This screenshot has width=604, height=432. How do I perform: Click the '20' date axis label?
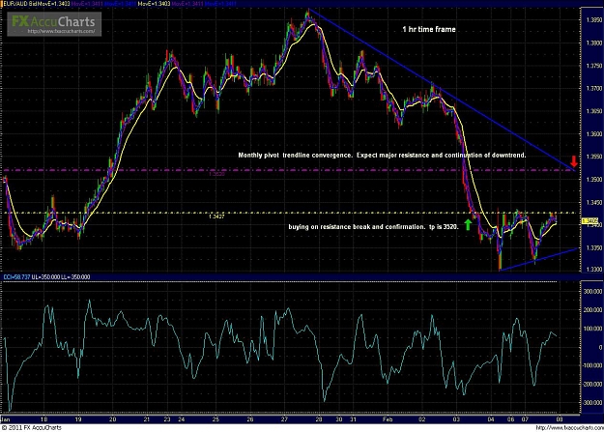click(x=112, y=419)
